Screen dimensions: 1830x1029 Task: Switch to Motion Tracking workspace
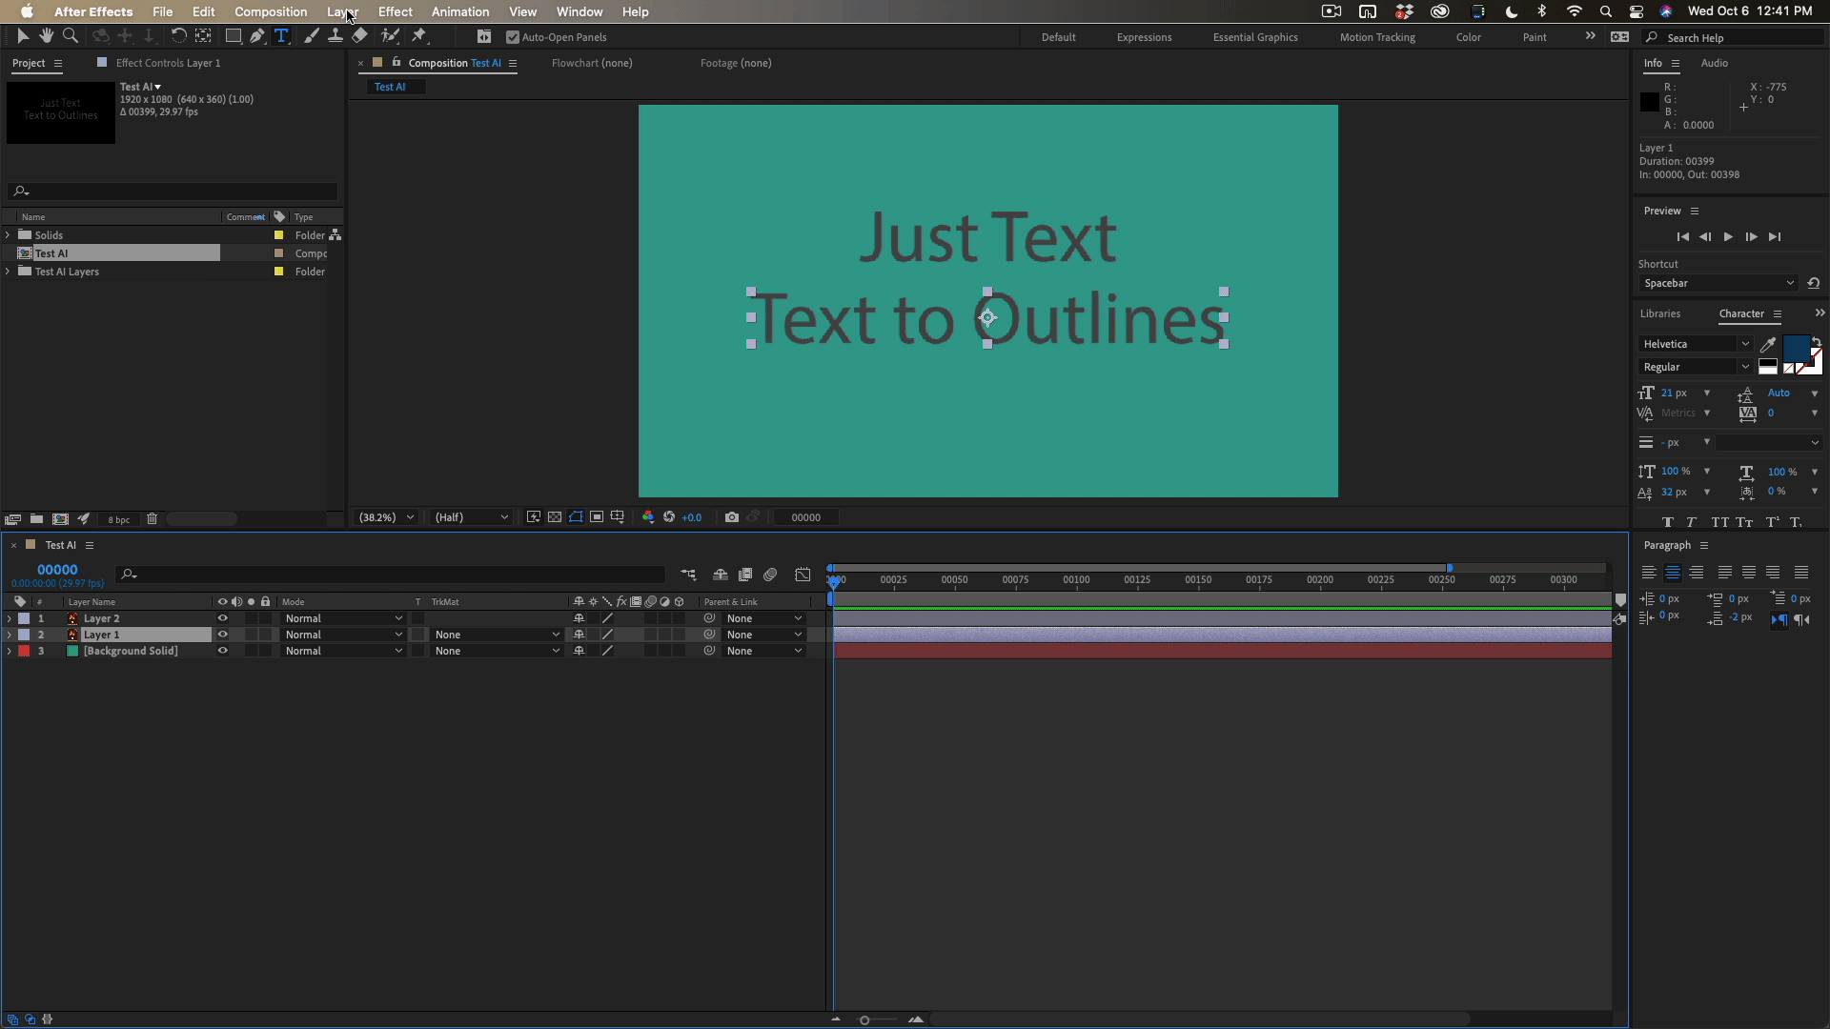1376,37
